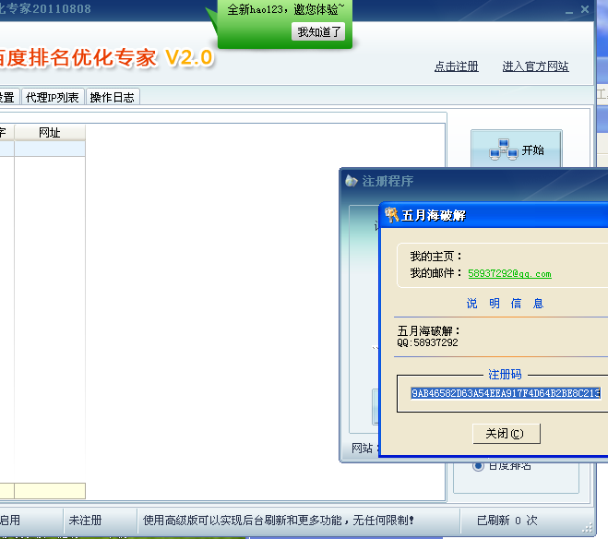Image resolution: width=608 pixels, height=539 pixels.
Task: Click the 已刷新 0 次 status text
Action: [507, 520]
